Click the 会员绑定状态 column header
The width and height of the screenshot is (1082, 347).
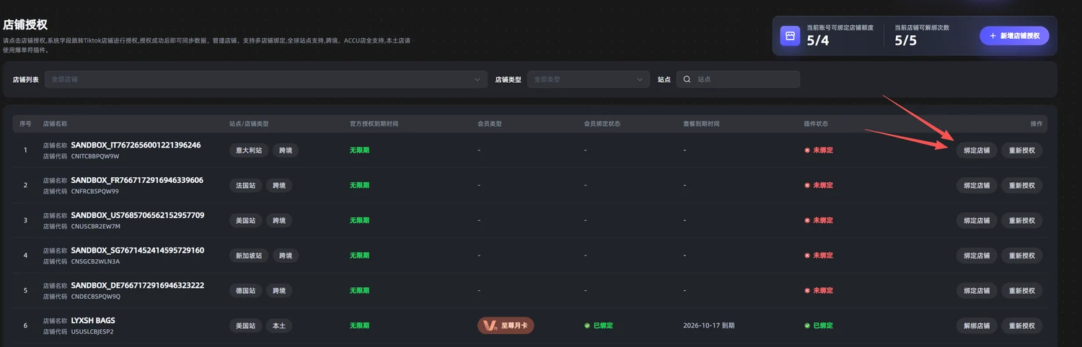coord(602,124)
